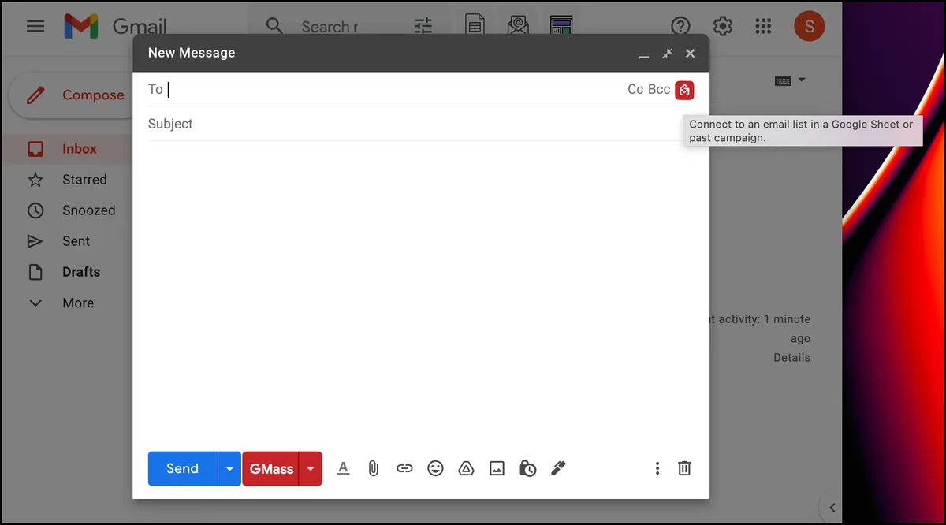
Task: Click the red GMass connect-to-sheet icon
Action: click(x=684, y=90)
